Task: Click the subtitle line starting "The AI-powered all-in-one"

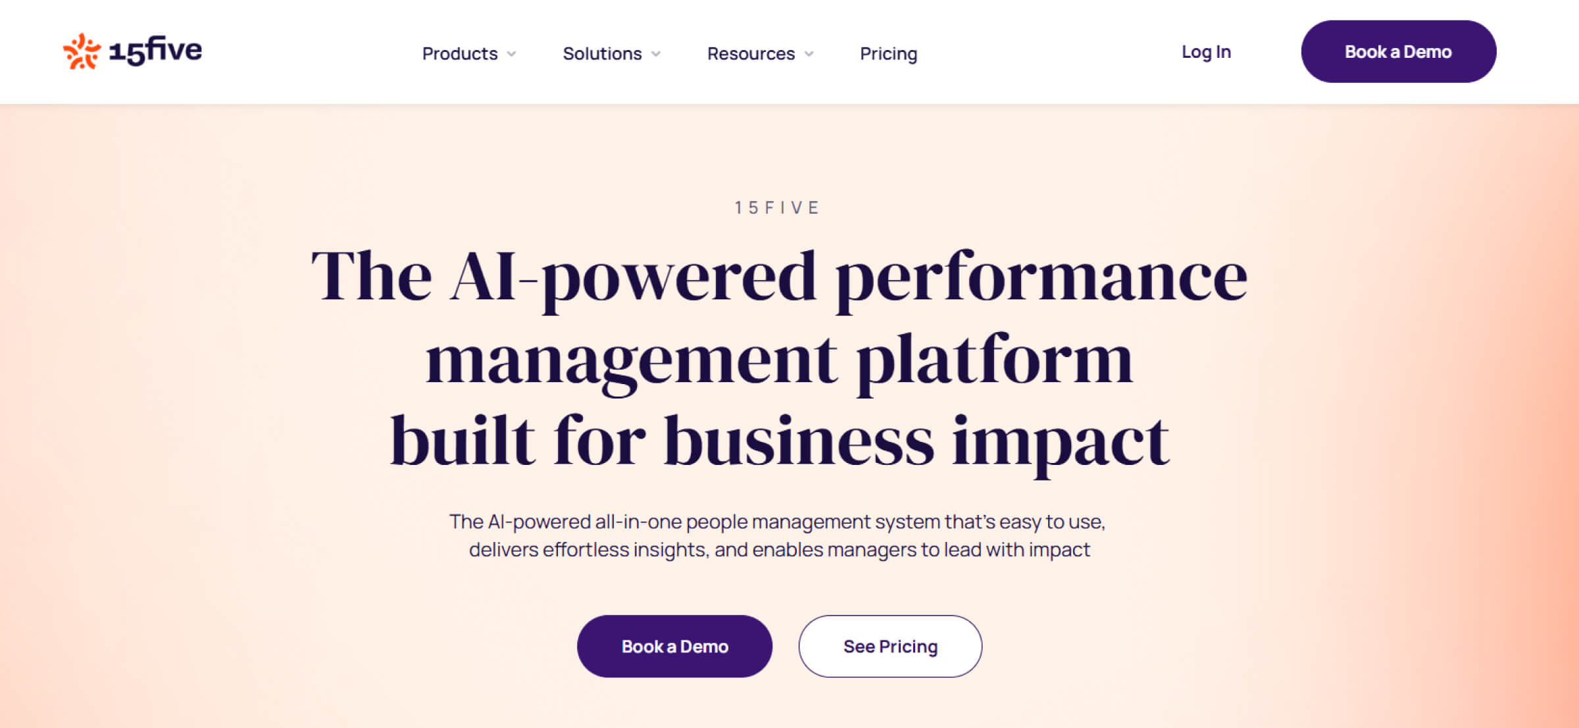Action: (x=777, y=522)
